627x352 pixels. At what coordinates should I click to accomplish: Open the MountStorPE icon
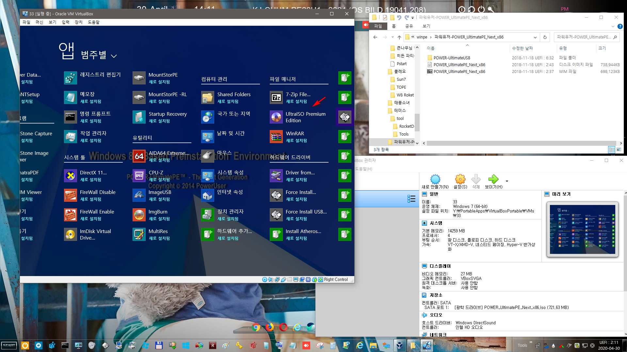[139, 78]
